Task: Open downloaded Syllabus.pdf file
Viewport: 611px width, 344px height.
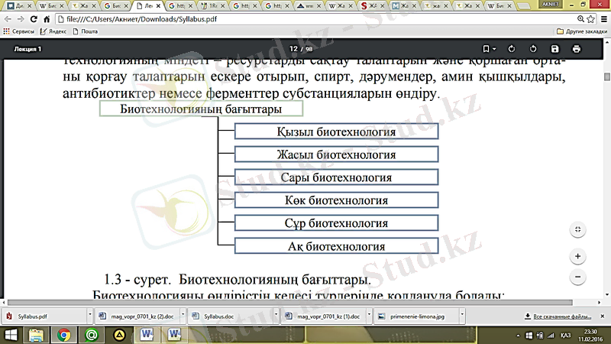Action: (45, 316)
